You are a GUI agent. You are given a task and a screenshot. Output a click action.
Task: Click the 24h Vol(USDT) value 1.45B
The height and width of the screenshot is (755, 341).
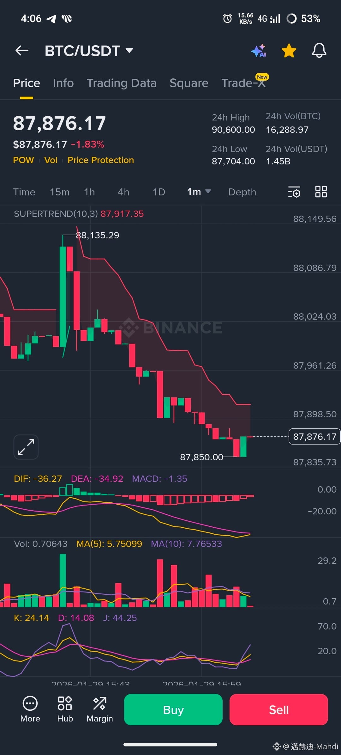pyautogui.click(x=278, y=161)
